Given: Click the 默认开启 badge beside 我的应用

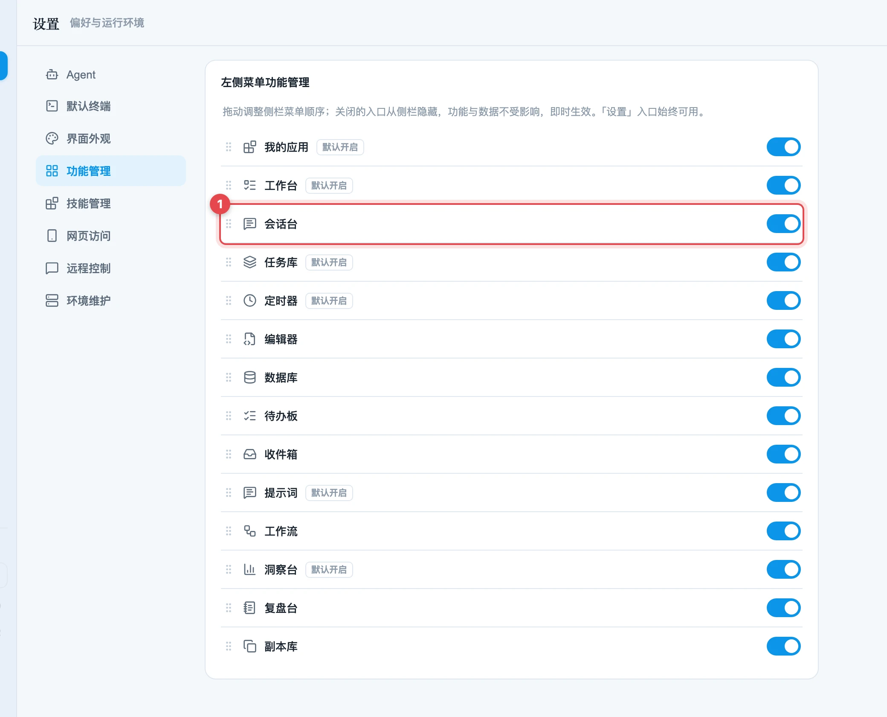Looking at the screenshot, I should pos(340,147).
